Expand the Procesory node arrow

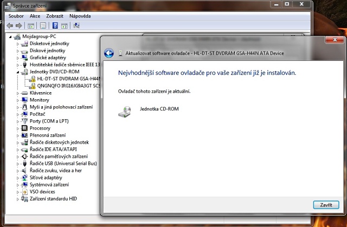[x=18, y=128]
